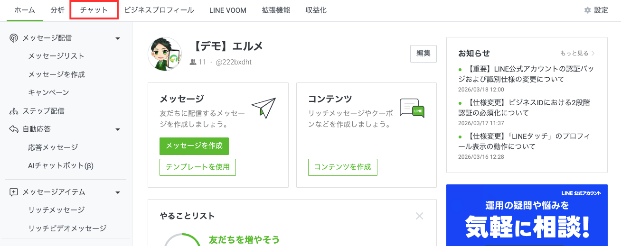Collapse the 自動応答 section arrow

coord(118,129)
